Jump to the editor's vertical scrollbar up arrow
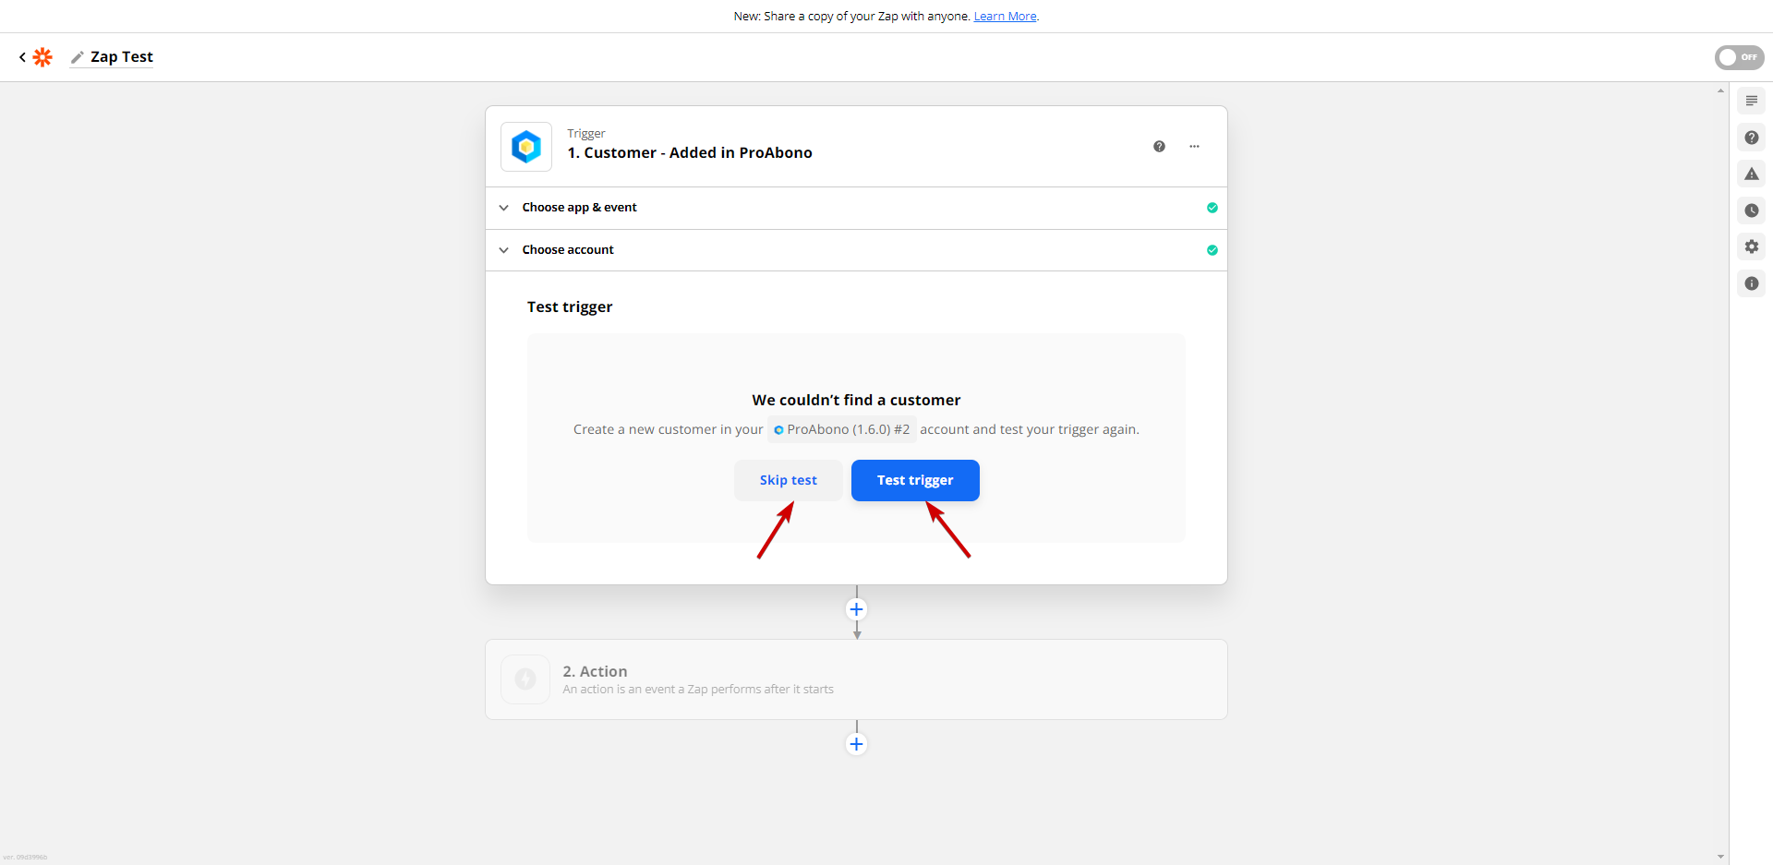This screenshot has width=1773, height=865. point(1720,90)
